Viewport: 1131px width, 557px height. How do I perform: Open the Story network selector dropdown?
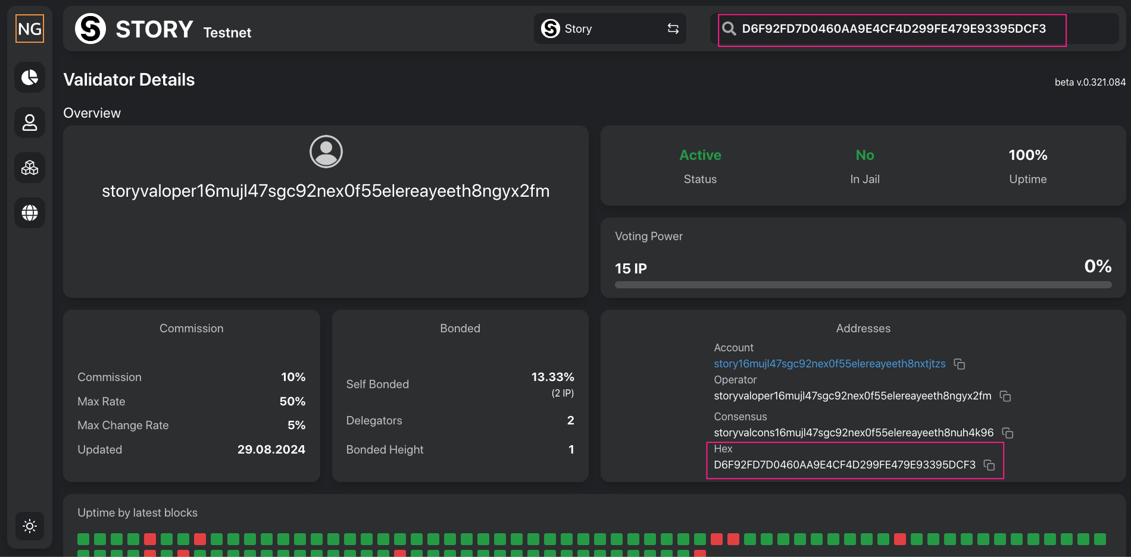(x=609, y=29)
